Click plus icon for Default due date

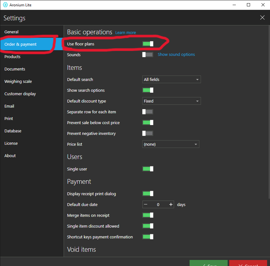tap(171, 204)
